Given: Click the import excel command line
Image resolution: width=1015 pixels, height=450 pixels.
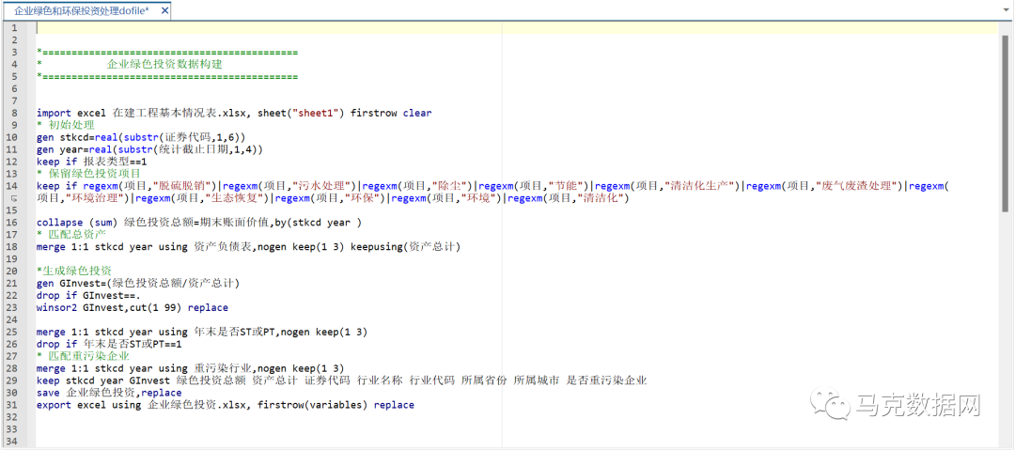Looking at the screenshot, I should (234, 113).
